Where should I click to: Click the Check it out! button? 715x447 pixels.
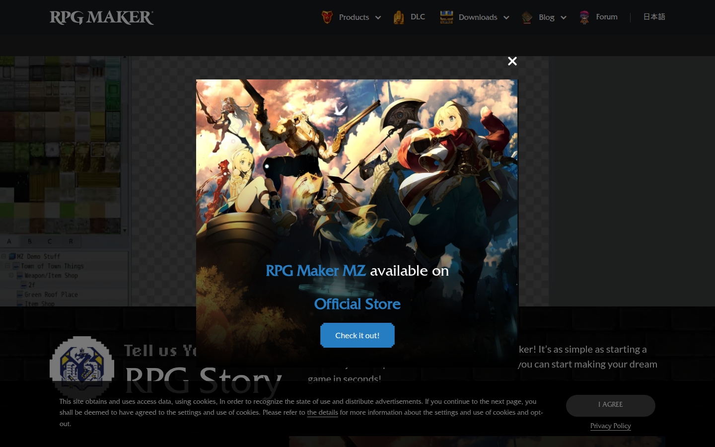pos(357,335)
